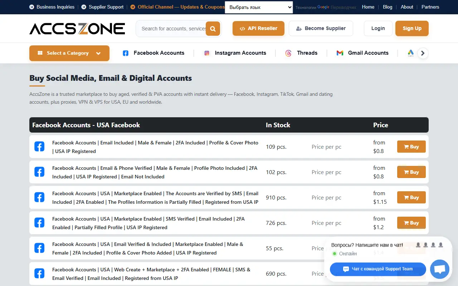Screen dimensions: 458x286
Task: Click the Facebook icon in category bar
Action: click(126, 53)
